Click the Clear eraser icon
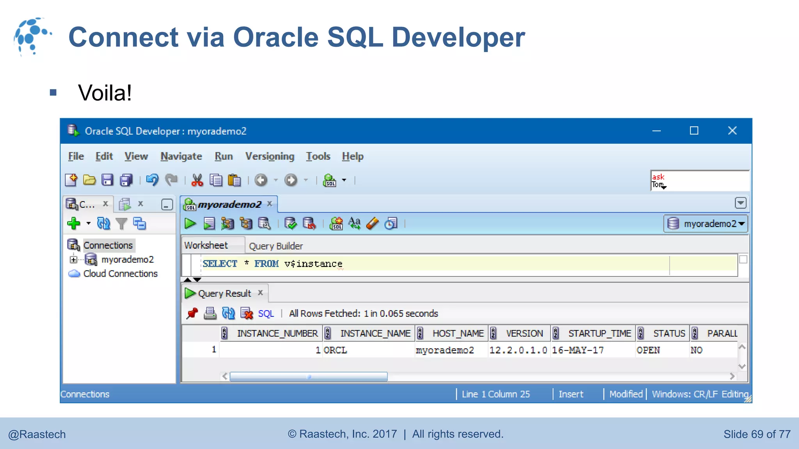This screenshot has width=799, height=449. tap(373, 224)
